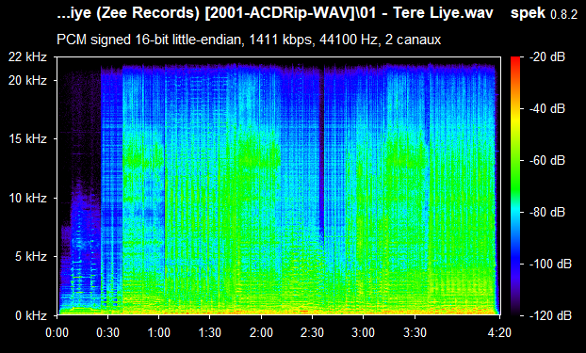
Task: Click the 3:30 time axis marker
Action: (415, 332)
